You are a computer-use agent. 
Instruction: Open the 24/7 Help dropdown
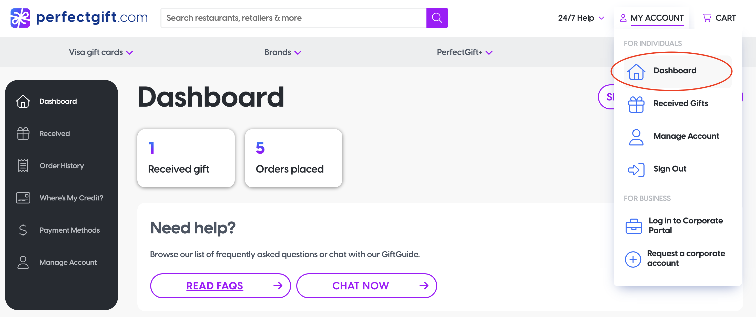click(x=581, y=18)
